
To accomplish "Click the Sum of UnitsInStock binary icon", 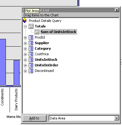I will pyautogui.click(x=37, y=32).
